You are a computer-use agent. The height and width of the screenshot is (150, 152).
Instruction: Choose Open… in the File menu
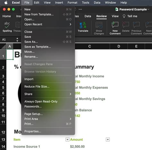click(48, 19)
